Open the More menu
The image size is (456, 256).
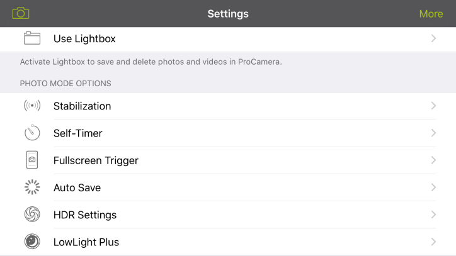pos(431,14)
